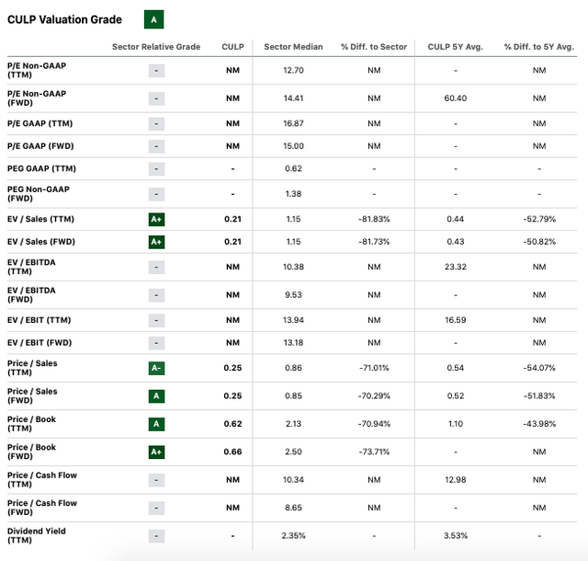Select the -43.98% five-year difference value
The height and width of the screenshot is (561, 588).
tap(539, 424)
